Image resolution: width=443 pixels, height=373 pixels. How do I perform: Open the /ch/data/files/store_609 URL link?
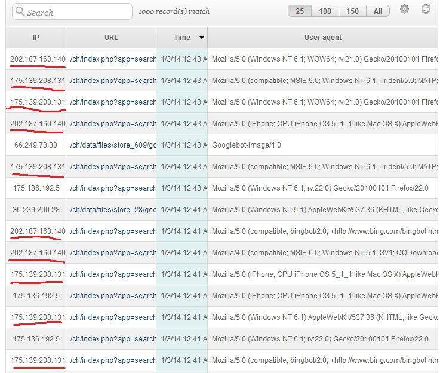[113, 145]
